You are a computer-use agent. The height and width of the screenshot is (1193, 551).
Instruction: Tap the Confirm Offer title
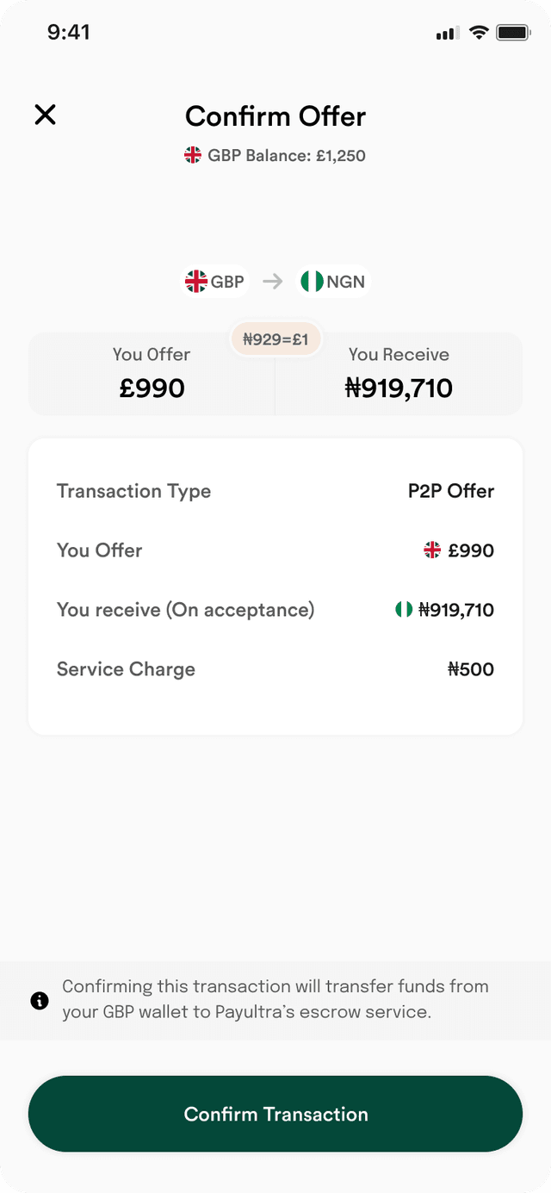click(275, 116)
